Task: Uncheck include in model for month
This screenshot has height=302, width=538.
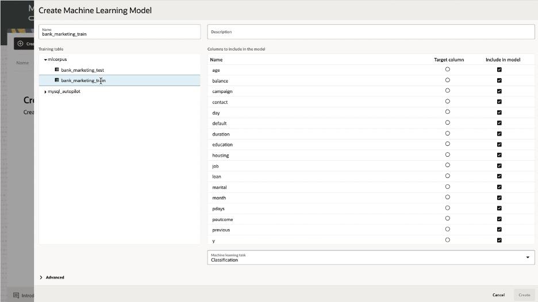Action: (499, 198)
